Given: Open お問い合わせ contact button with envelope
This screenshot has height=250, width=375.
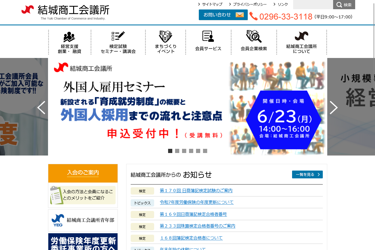Looking at the screenshot, I should pyautogui.click(x=223, y=15).
